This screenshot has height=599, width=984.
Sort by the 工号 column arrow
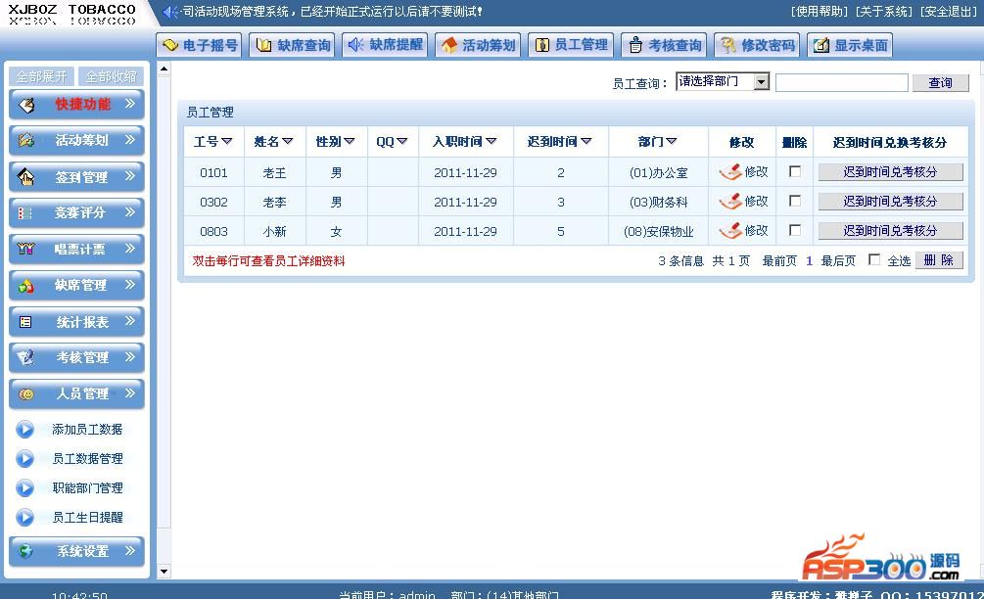pyautogui.click(x=227, y=142)
